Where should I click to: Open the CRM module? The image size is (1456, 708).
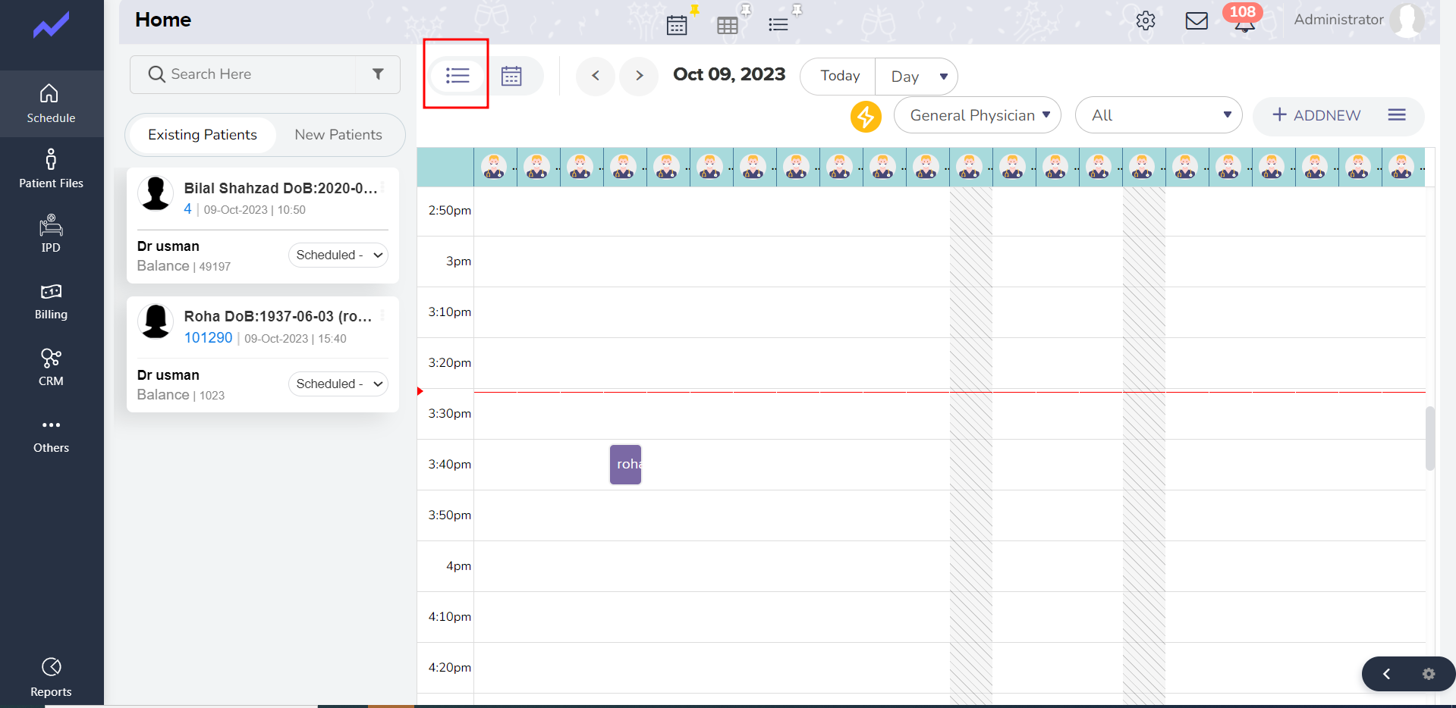coord(51,367)
